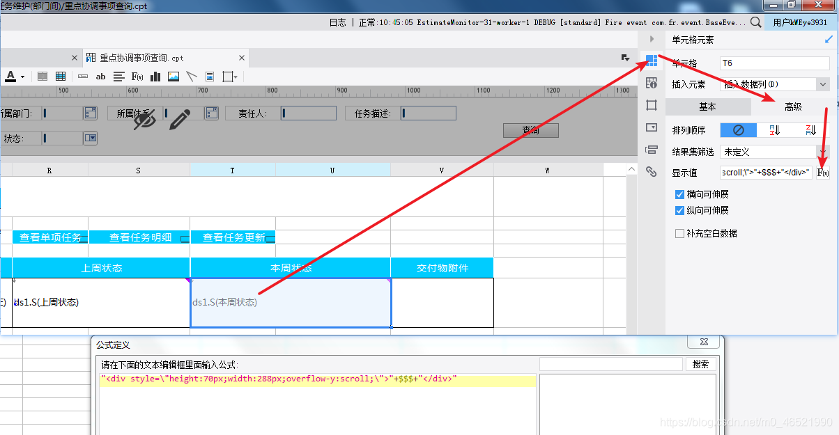Select descending Z-A sort order
The image size is (839, 435).
coord(810,130)
